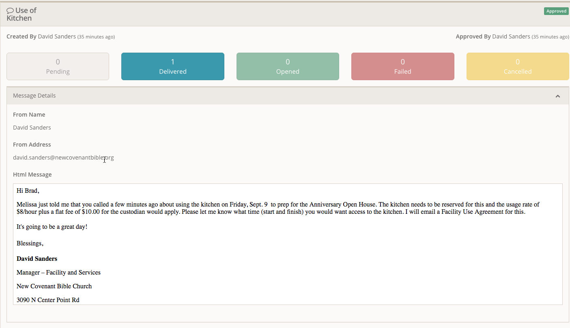
Task: Click the speech bubble icon beside Use of Kitchen
Action: (x=10, y=11)
